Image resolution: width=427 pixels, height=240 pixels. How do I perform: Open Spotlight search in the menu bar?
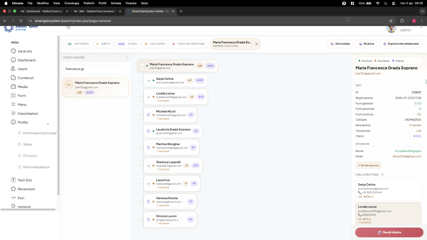click(x=386, y=3)
